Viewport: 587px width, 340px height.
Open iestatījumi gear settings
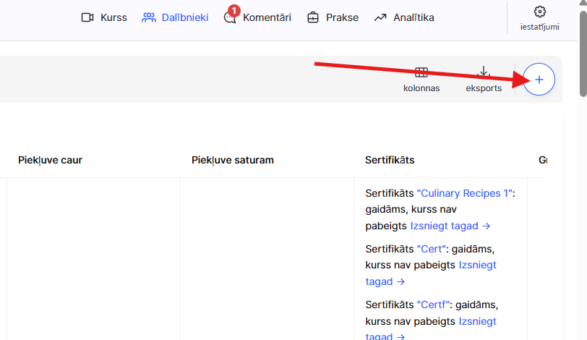point(539,12)
